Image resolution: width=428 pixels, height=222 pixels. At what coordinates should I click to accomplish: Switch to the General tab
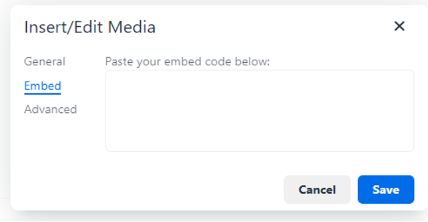click(45, 62)
